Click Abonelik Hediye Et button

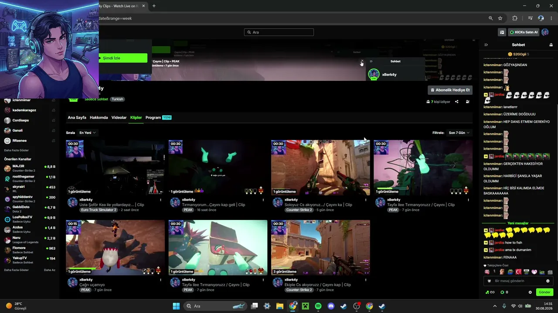tap(450, 90)
